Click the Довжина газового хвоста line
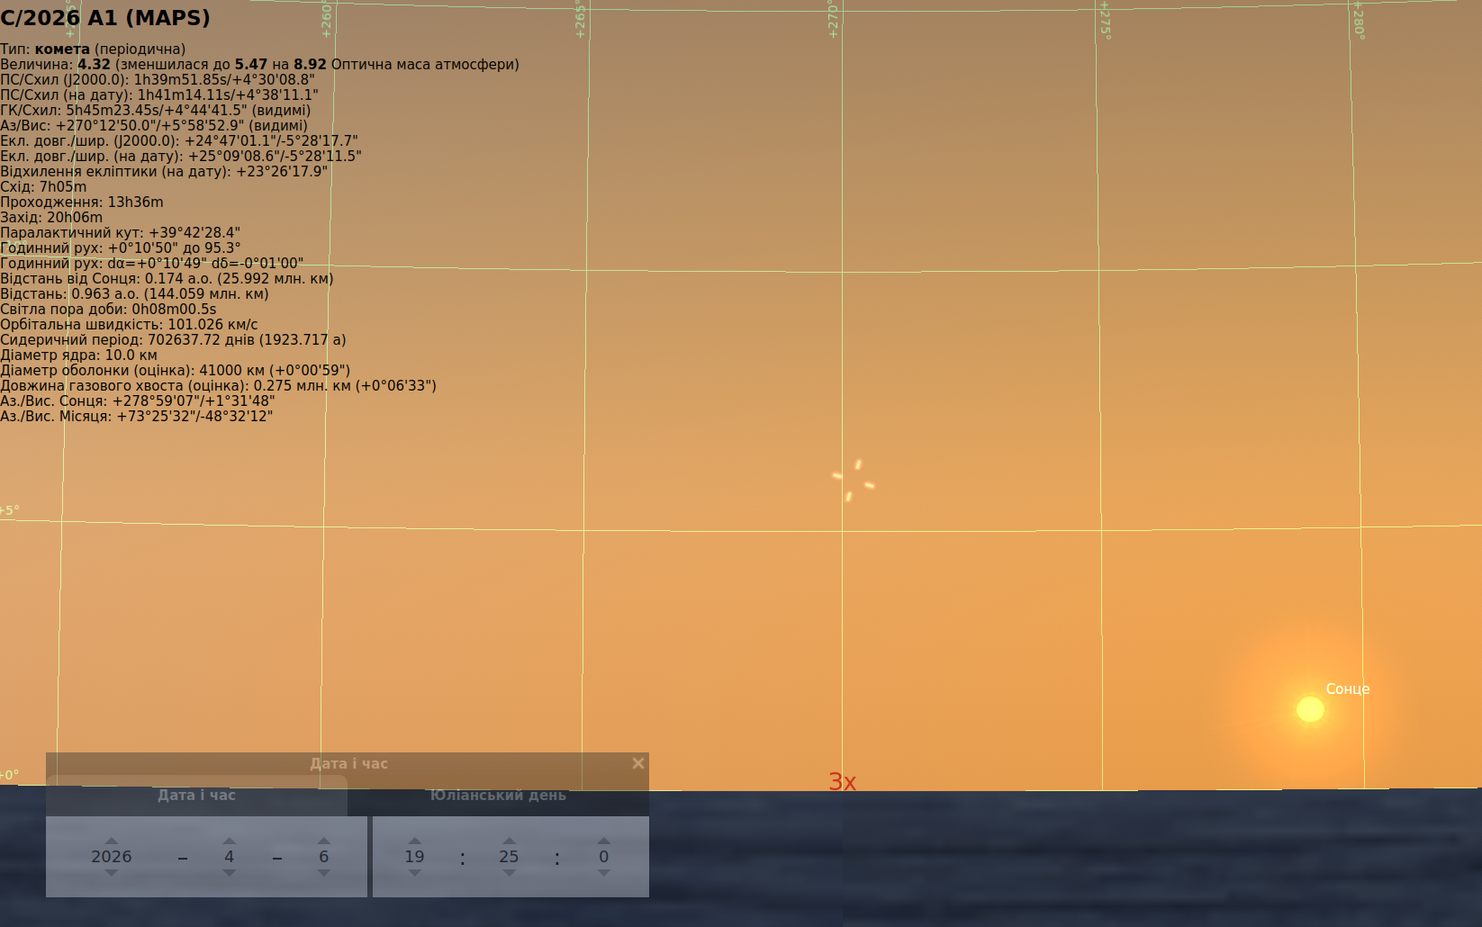 click(x=218, y=386)
